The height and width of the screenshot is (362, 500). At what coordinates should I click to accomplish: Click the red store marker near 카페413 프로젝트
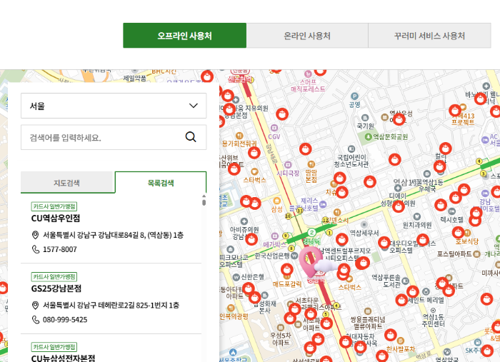point(455,110)
